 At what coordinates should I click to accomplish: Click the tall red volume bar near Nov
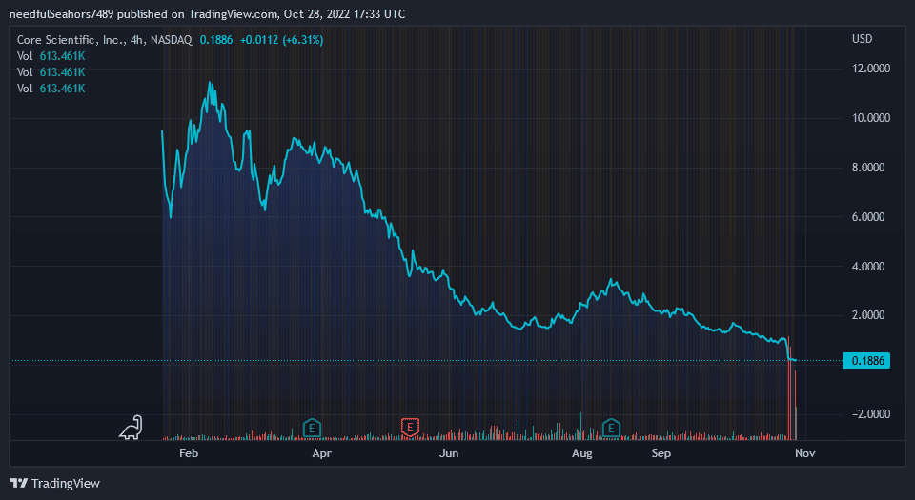(795, 400)
